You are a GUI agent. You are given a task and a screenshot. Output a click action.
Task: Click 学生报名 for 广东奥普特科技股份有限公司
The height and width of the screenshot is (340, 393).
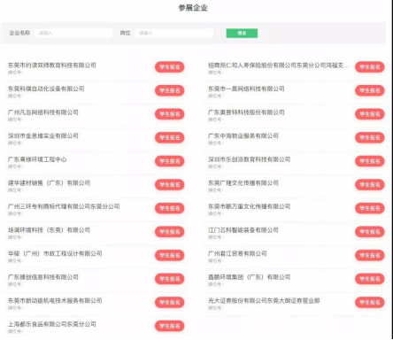(x=370, y=114)
